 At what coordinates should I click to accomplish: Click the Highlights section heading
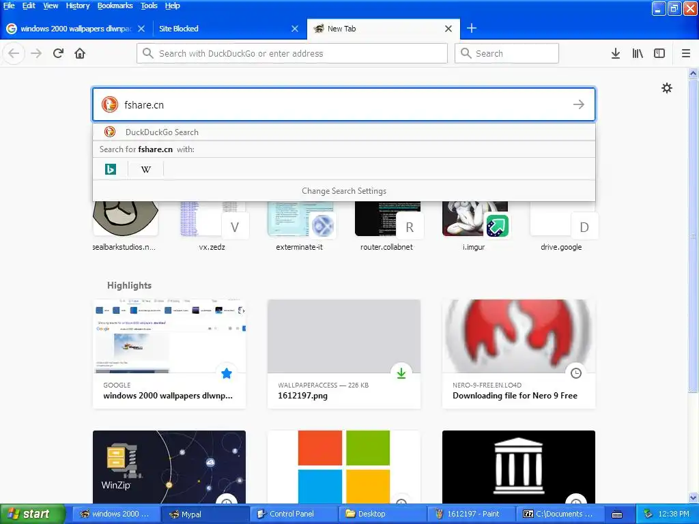point(129,285)
